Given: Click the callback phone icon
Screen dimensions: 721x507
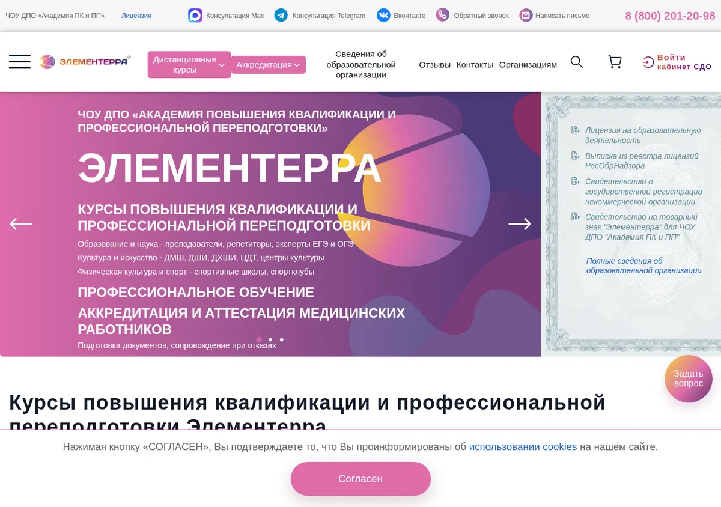Looking at the screenshot, I should (443, 15).
